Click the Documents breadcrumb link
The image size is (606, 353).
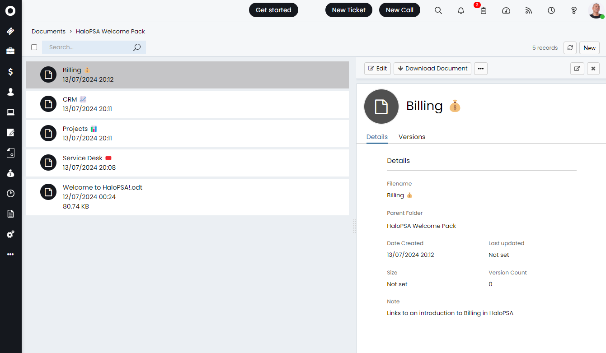click(48, 31)
